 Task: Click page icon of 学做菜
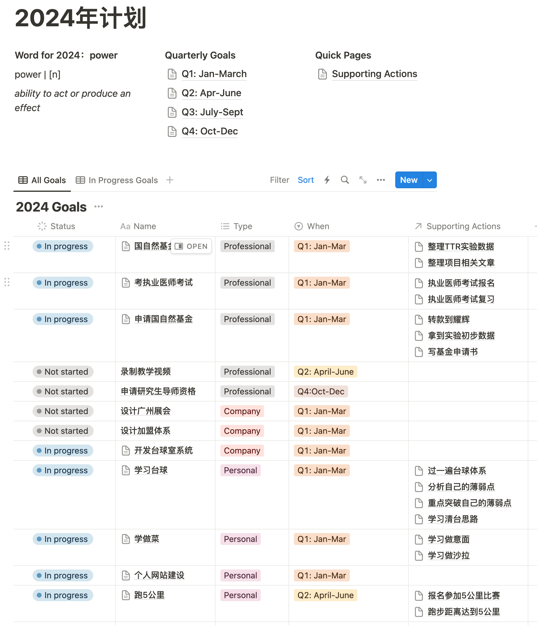[x=126, y=539]
